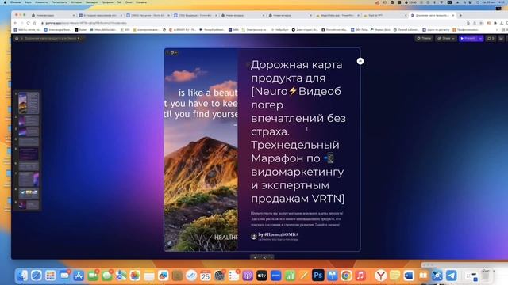Open Microsoft Word from the Dock
Screen dimensions: 508x285
click(x=409, y=275)
